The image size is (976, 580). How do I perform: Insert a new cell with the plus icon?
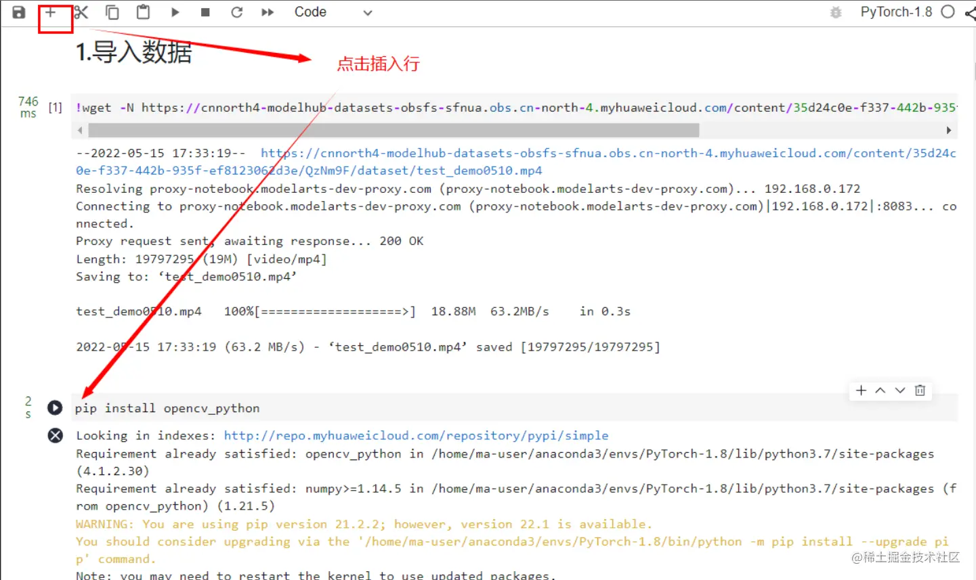[50, 12]
